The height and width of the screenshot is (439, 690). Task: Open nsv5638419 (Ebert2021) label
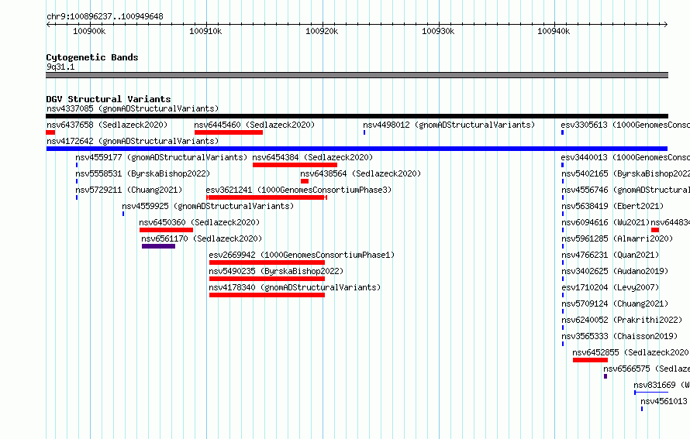pyautogui.click(x=612, y=206)
